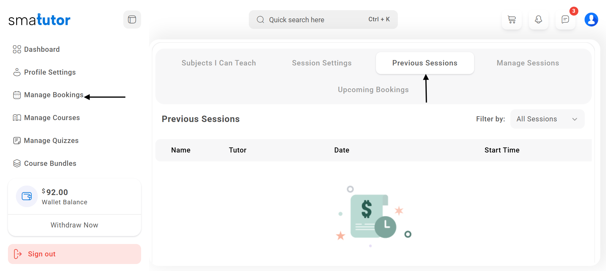
Task: Click the Sign out icon
Action: 18,254
